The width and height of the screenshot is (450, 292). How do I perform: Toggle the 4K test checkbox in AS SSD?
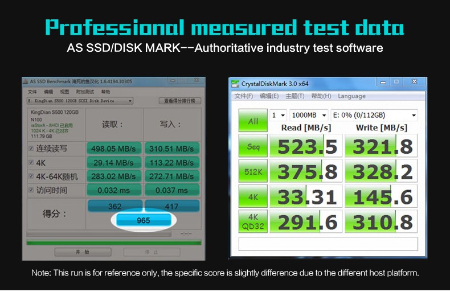pyautogui.click(x=31, y=162)
